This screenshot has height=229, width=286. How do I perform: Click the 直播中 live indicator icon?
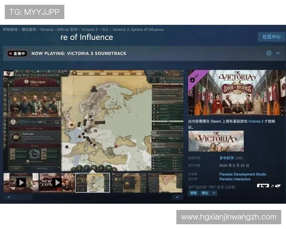[17, 53]
